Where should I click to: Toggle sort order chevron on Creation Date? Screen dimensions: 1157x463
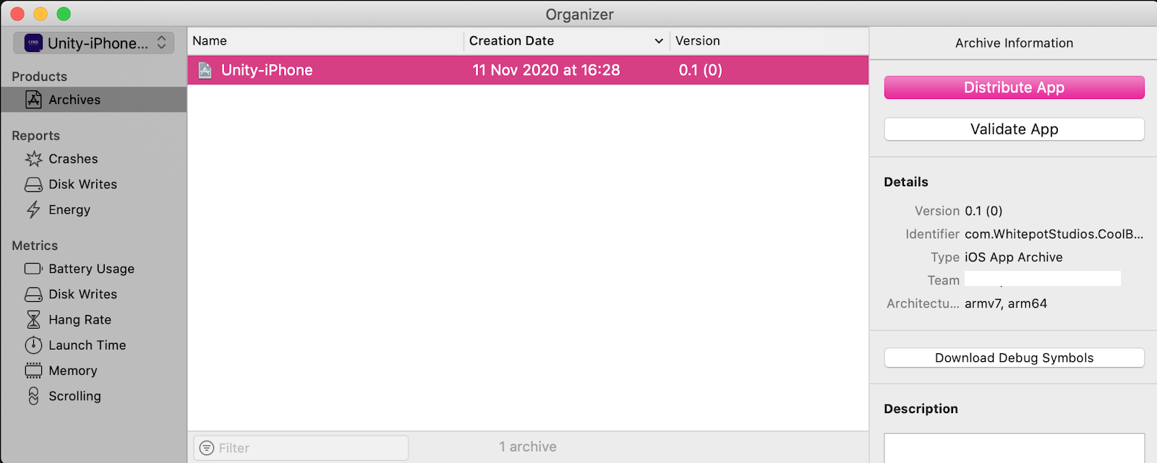click(659, 41)
